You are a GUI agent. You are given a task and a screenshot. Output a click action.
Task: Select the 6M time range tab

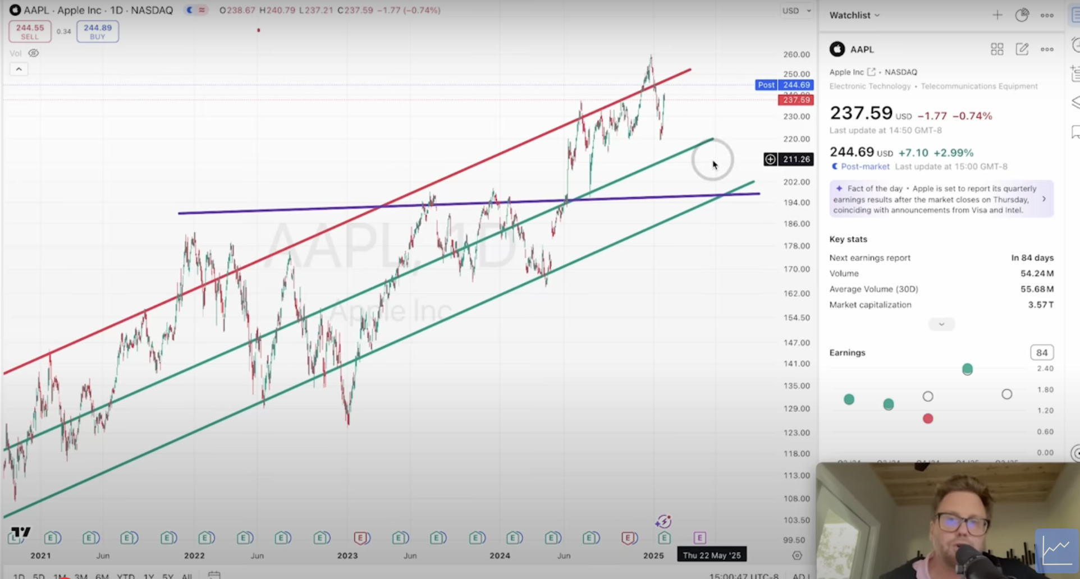[102, 576]
